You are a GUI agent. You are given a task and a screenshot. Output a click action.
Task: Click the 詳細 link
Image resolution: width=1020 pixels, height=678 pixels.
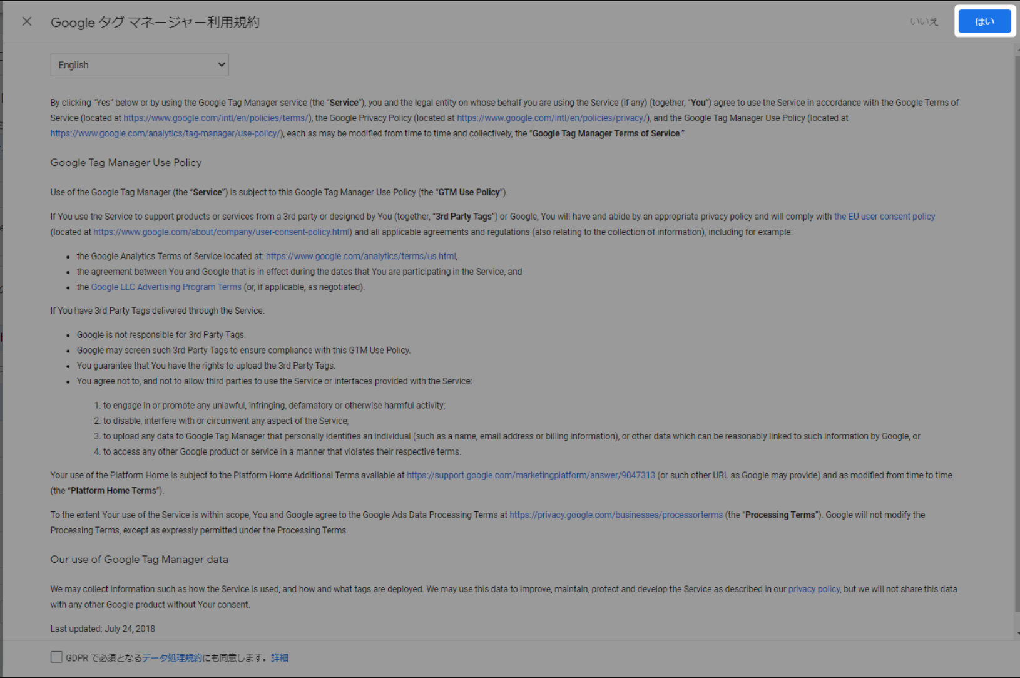pos(280,657)
